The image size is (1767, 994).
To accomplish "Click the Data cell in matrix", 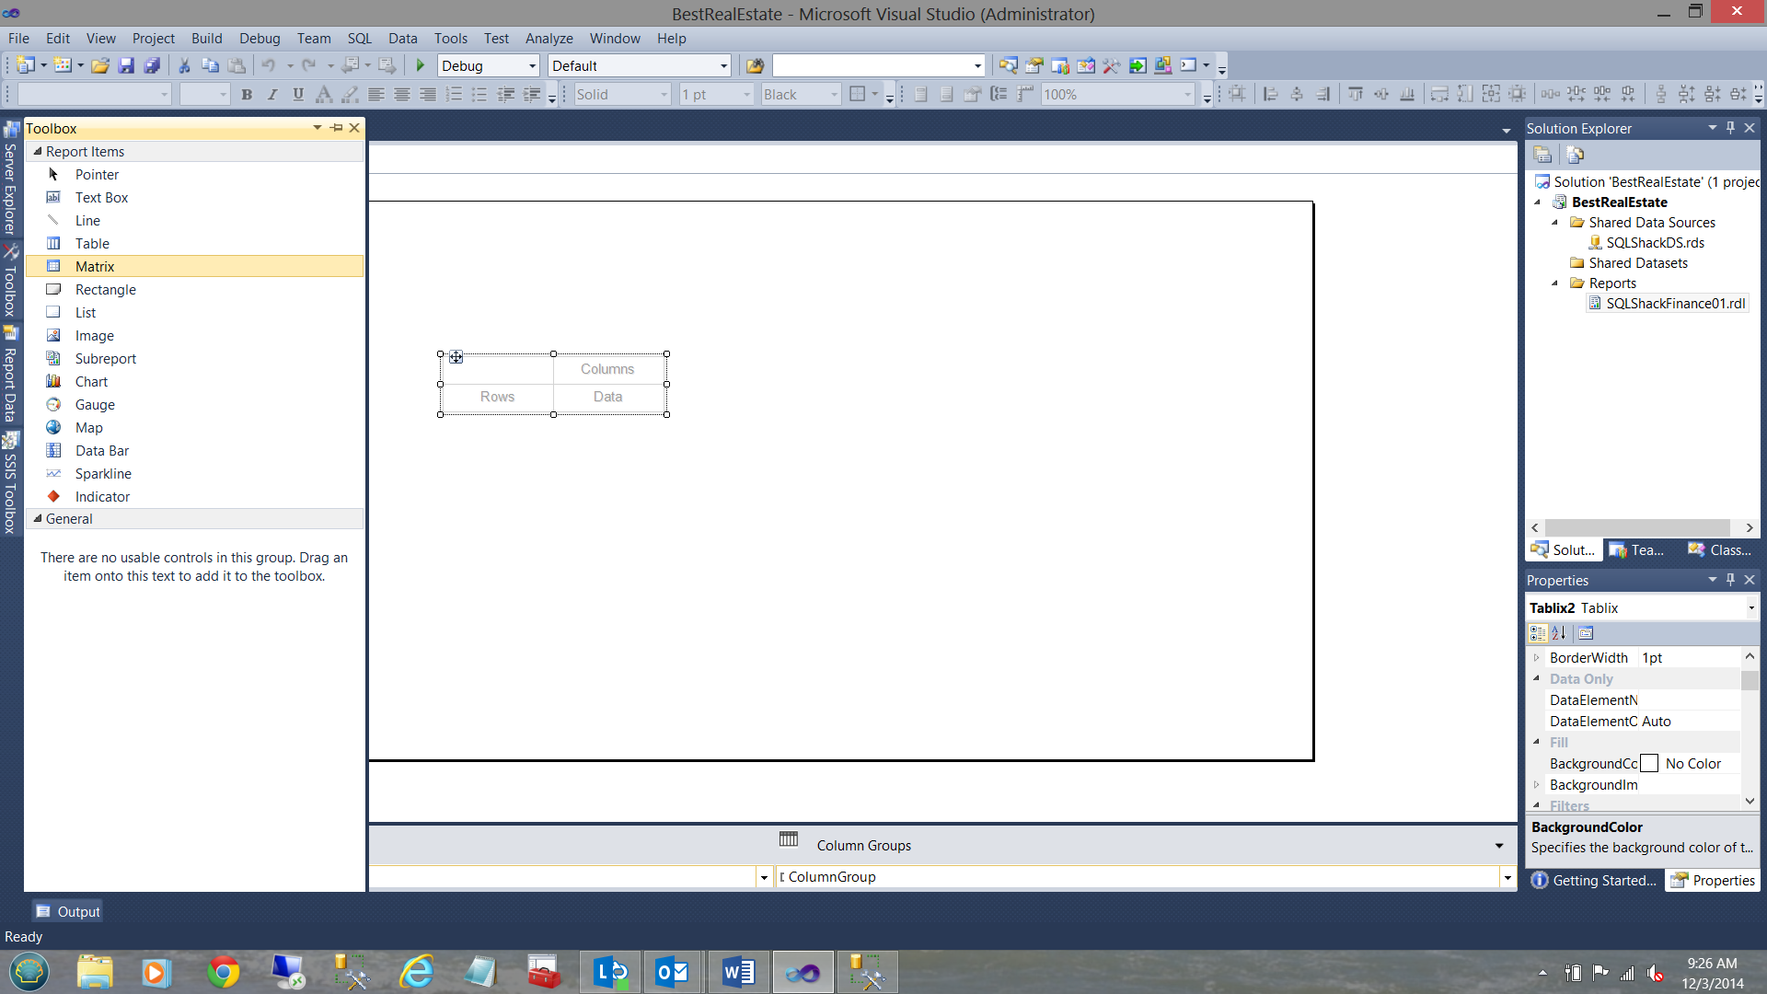I will [x=607, y=397].
